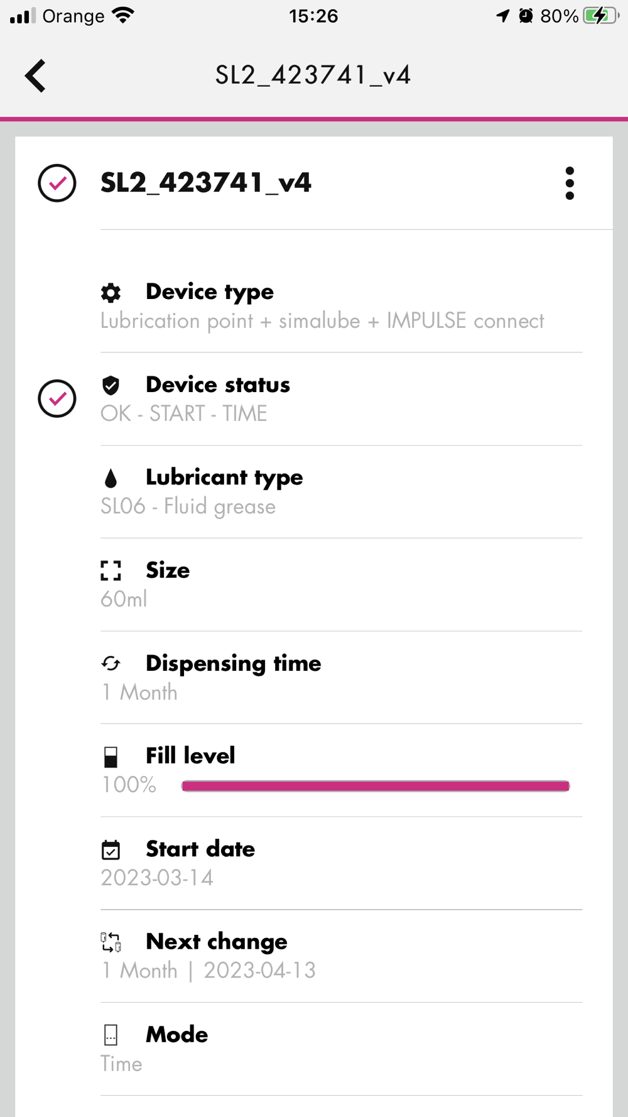Image resolution: width=628 pixels, height=1117 pixels.
Task: Click the container icon beside Fill level
Action: coord(111,756)
